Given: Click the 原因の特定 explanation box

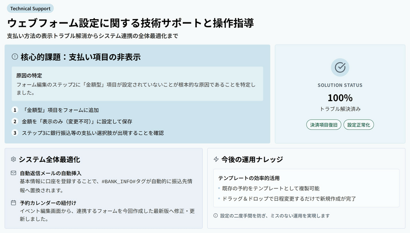Looking at the screenshot, I should point(137,84).
